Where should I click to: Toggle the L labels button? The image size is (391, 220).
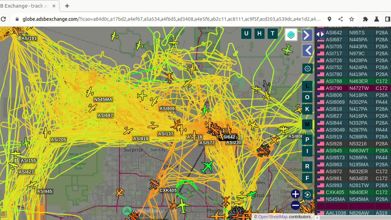click(x=307, y=86)
